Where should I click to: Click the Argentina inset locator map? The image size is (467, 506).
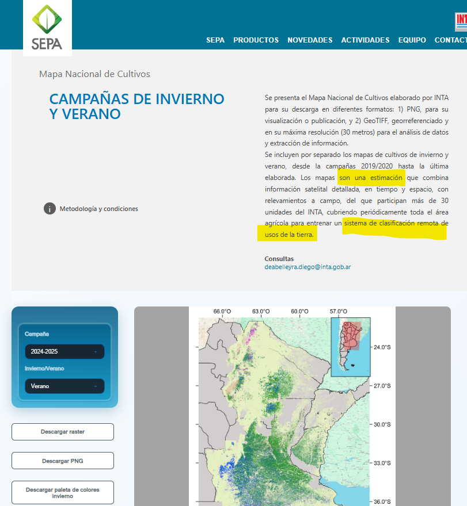click(x=351, y=347)
